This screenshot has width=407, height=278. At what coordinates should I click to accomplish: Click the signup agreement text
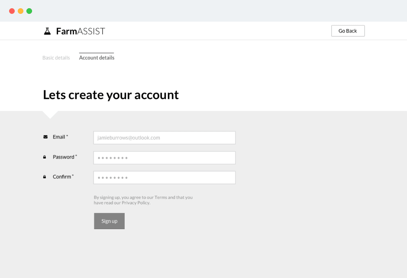coord(143,200)
